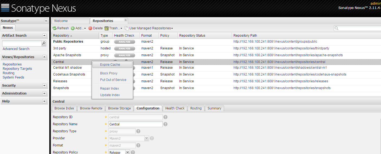381x154 pixels.
Task: Expand the Administration panel
Action: (44, 93)
